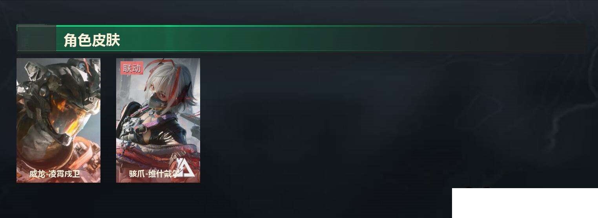Viewport: 598px width, 218px height.
Task: Select the red 联动 tag badge
Action: point(132,68)
